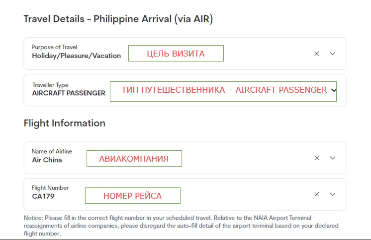
Task: Click the Traveller Type field label
Action: 50,85
